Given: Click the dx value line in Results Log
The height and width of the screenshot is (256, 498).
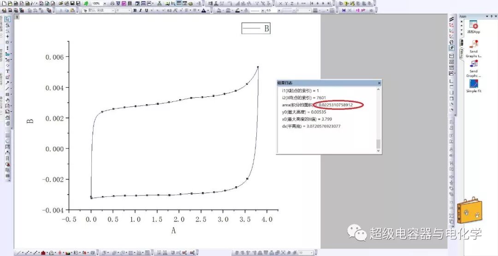Looking at the screenshot, I should (x=311, y=126).
